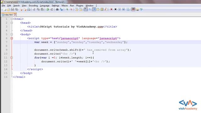This screenshot has width=201, height=113.
Task: Click the Close All documents icon
Action: [x=25, y=9]
